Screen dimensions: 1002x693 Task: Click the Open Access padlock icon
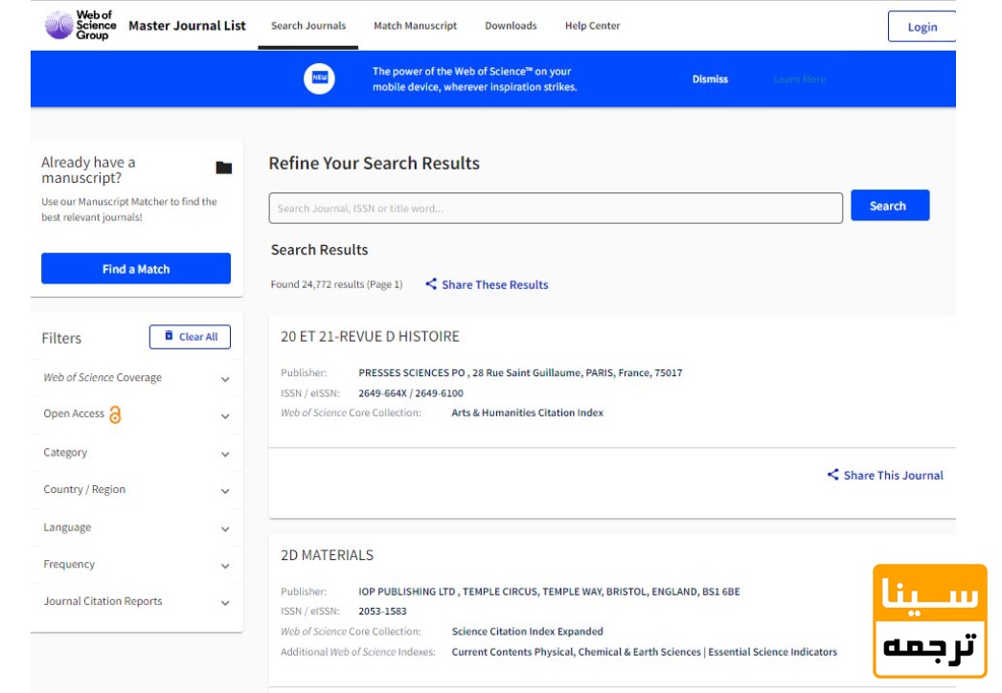point(115,414)
